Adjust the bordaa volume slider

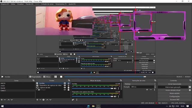click(x=93, y=88)
